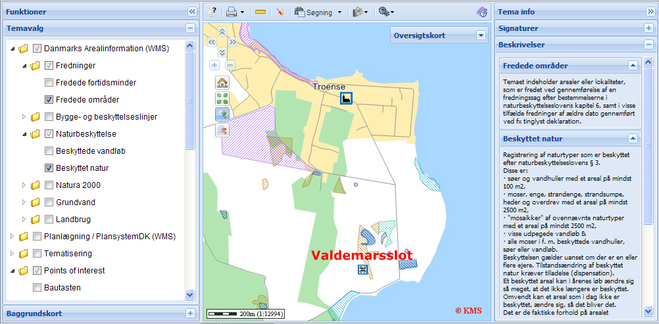This screenshot has width=659, height=324.
Task: Pan the map west with left chevrons
Action: tap(211, 42)
